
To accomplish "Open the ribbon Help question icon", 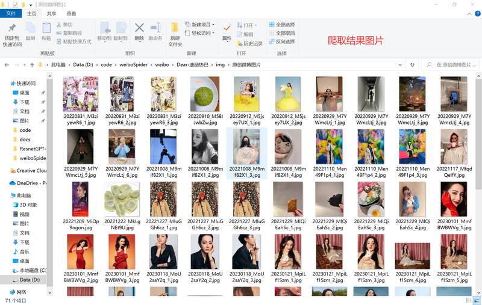I will 478,13.
